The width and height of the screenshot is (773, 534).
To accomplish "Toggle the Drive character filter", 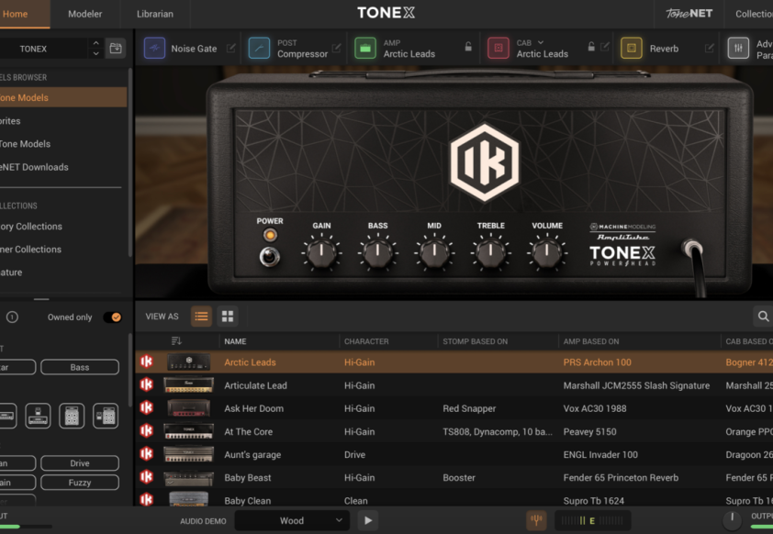I will coord(79,463).
